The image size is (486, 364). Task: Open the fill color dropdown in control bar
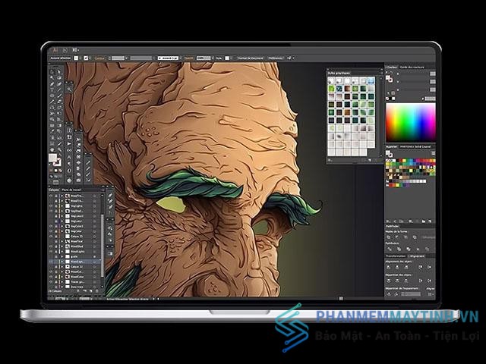click(x=80, y=58)
